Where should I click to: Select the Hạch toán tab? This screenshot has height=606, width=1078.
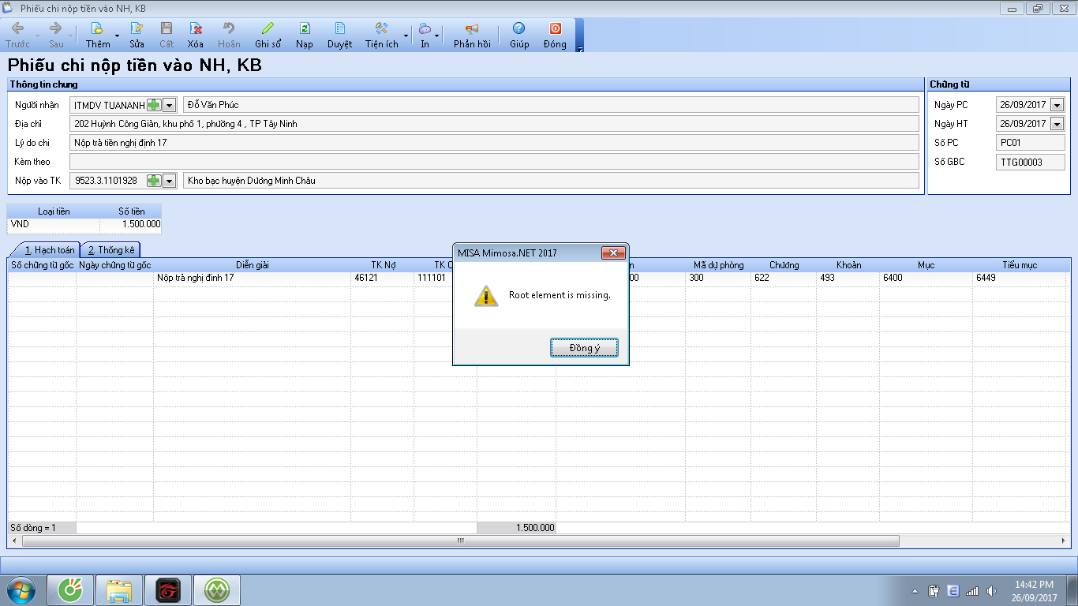pyautogui.click(x=49, y=250)
